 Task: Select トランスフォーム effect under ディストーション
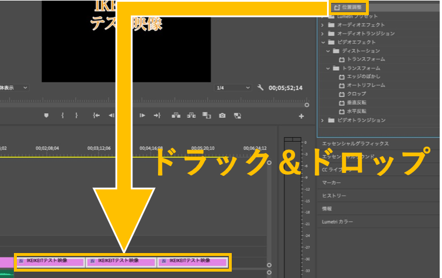click(x=365, y=59)
